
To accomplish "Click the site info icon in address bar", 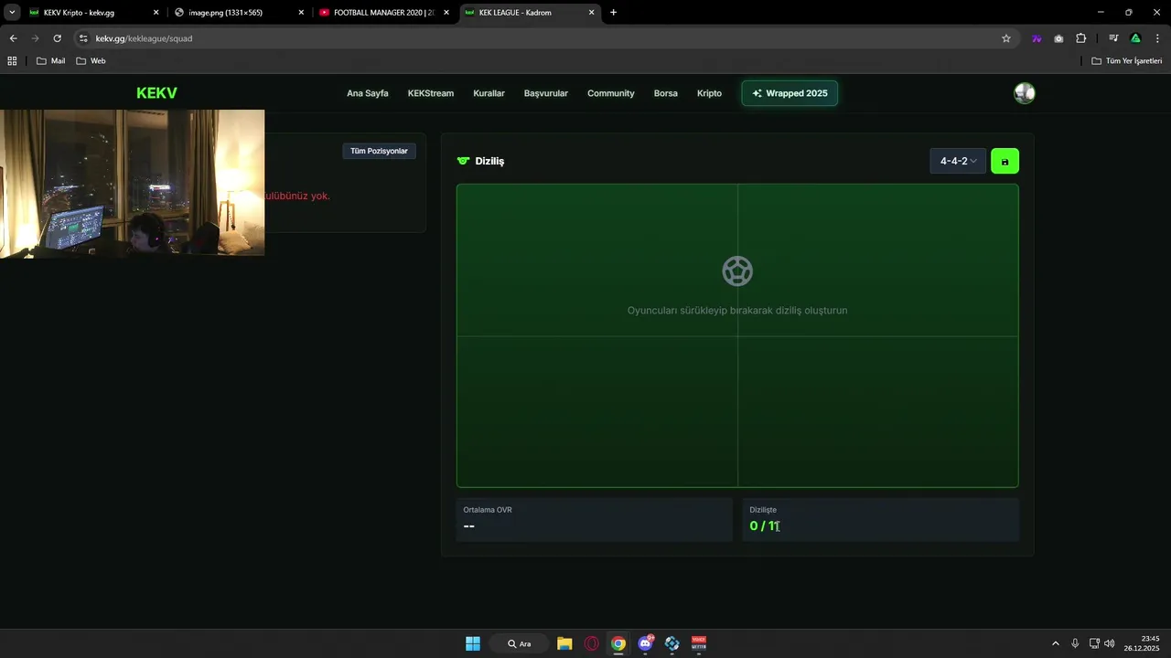I will click(83, 38).
